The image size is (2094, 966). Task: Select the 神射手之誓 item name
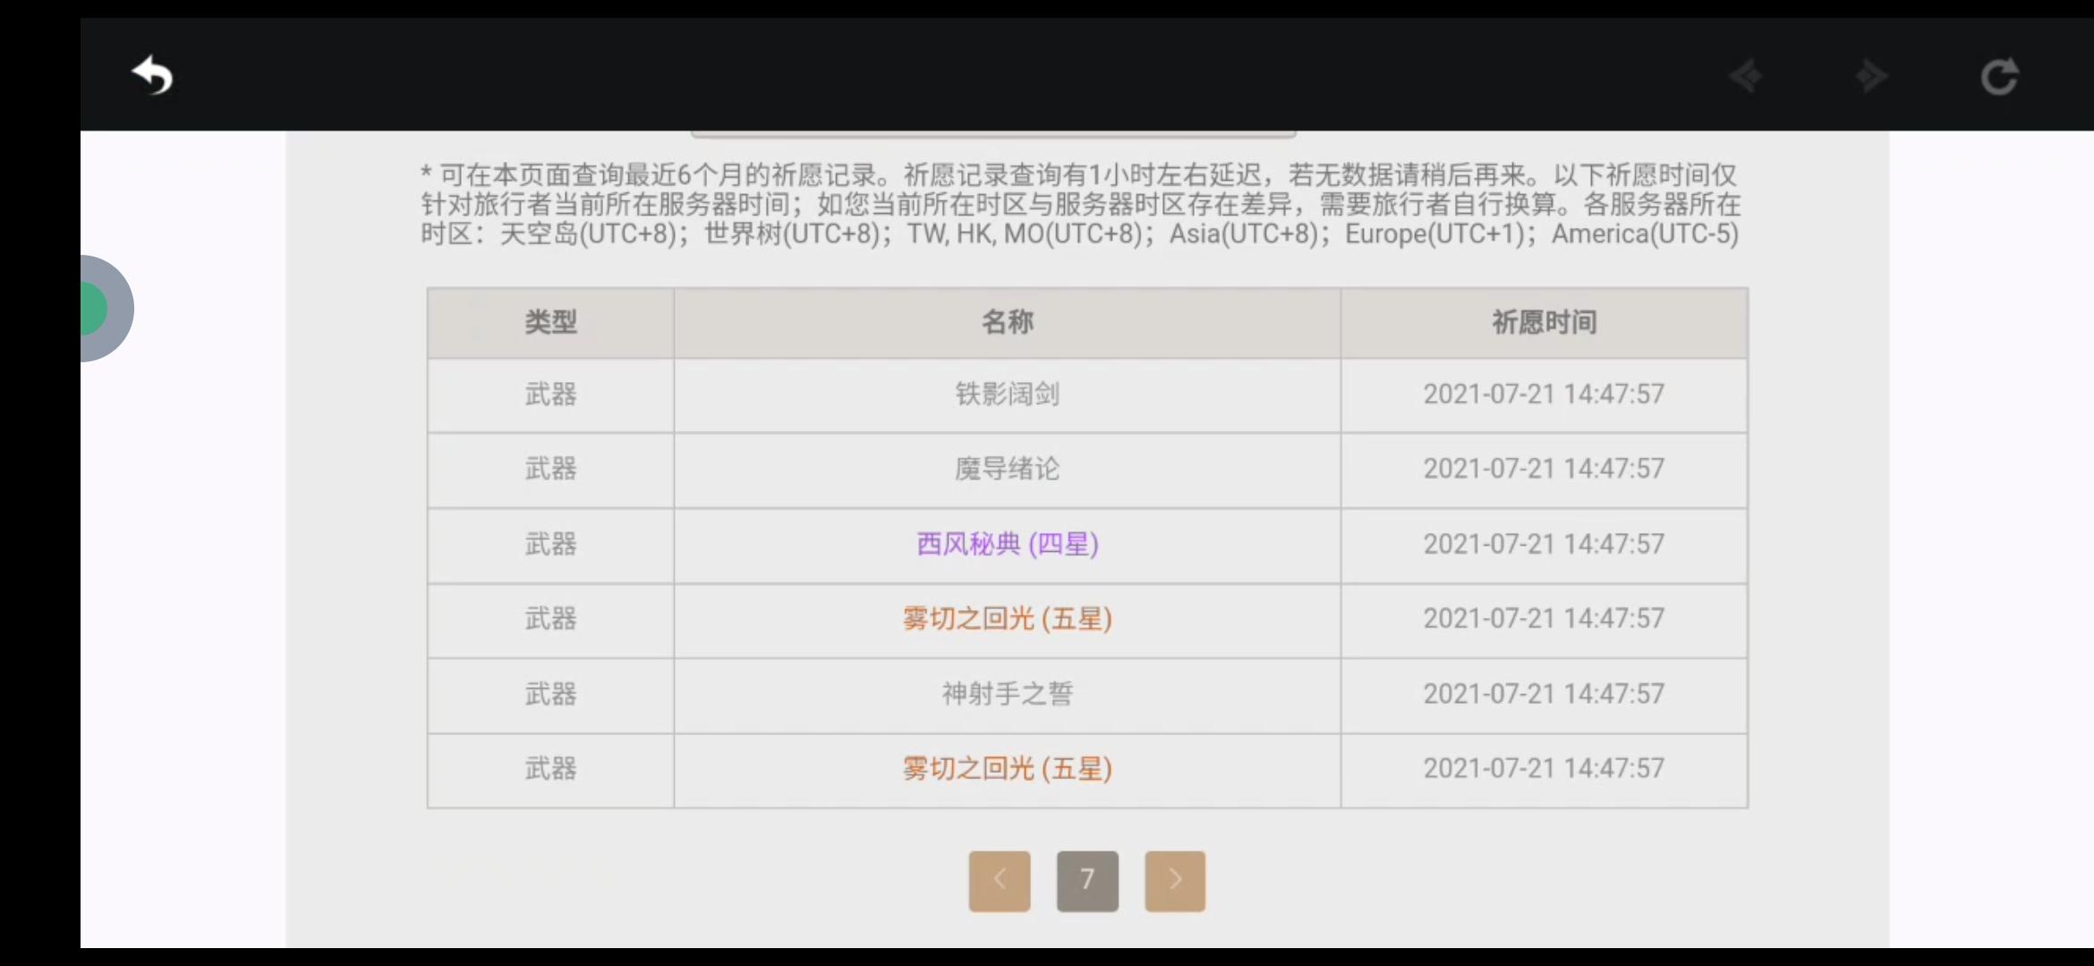point(1008,693)
